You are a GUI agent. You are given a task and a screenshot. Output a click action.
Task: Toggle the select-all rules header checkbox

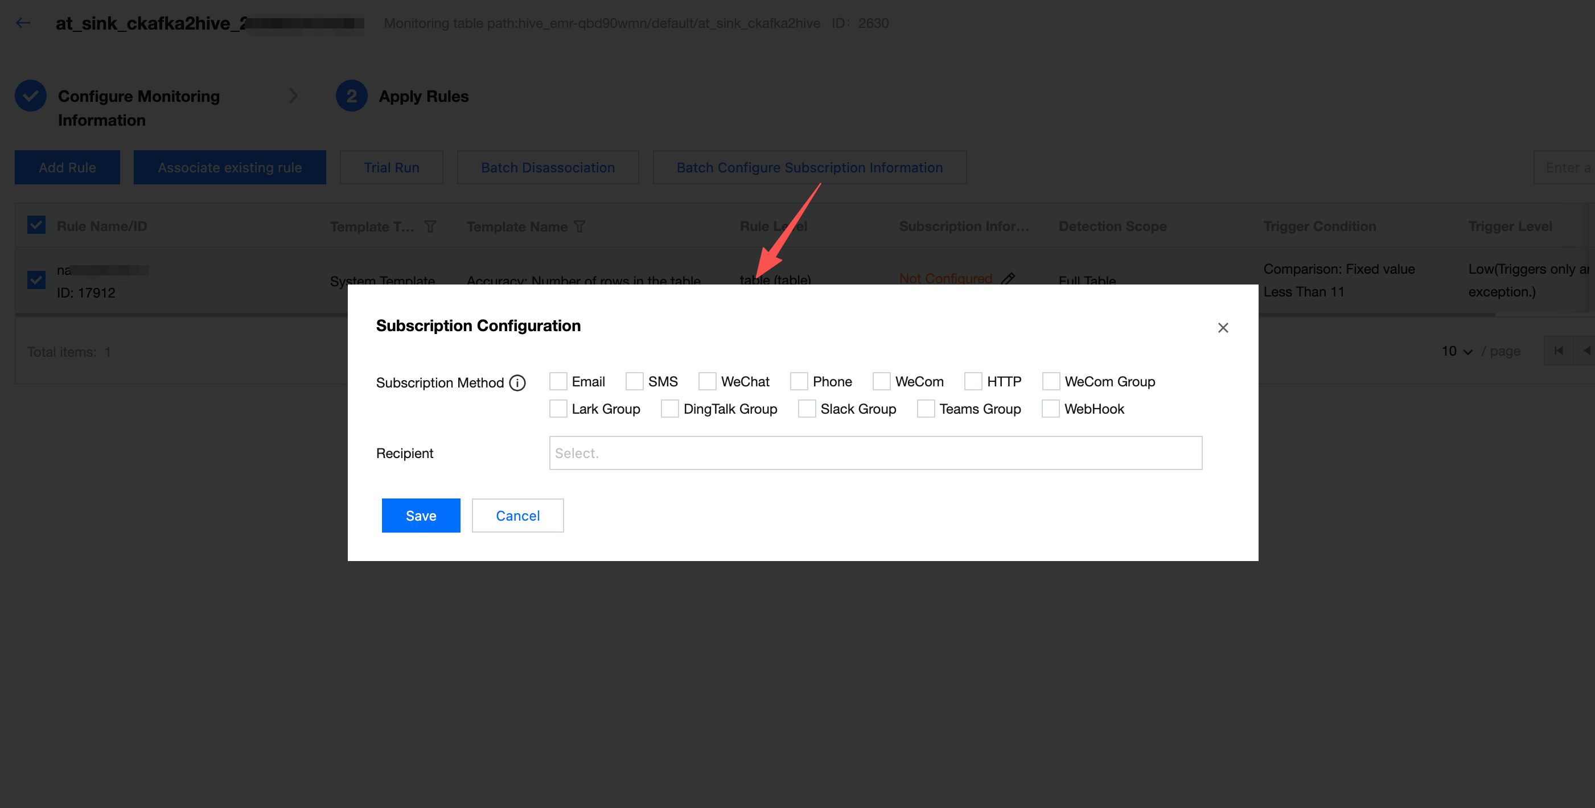[x=36, y=225]
